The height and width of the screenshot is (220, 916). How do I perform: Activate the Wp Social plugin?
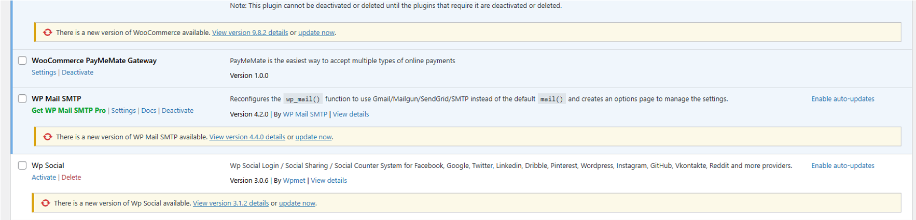[44, 178]
